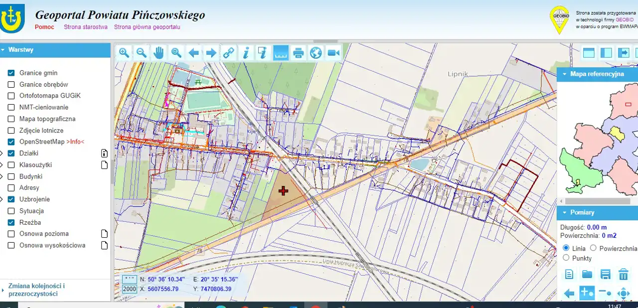The image size is (638, 308).
Task: Uncheck the Granice gmin layer
Action: (x=11, y=73)
